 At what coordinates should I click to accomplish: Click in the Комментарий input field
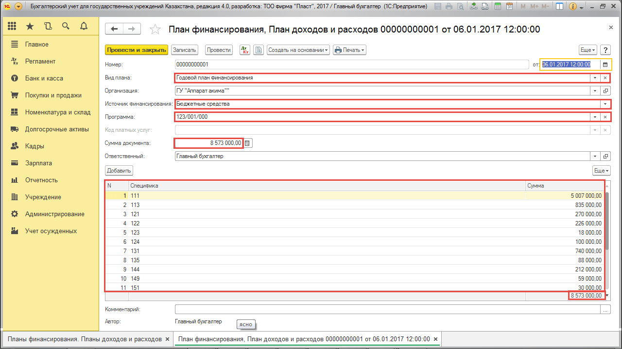tap(340, 310)
